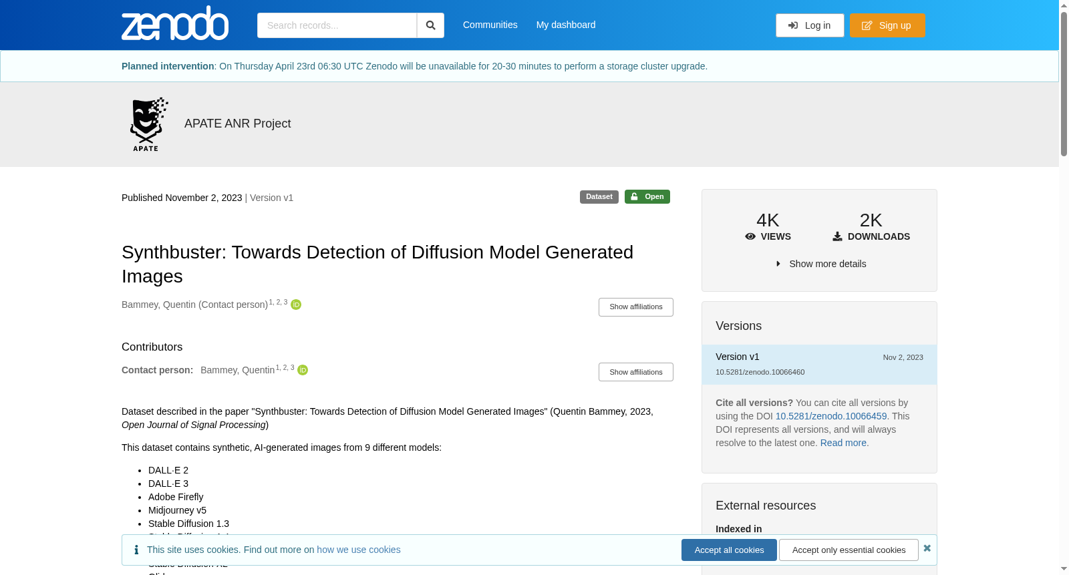Click the Log in button

810,25
